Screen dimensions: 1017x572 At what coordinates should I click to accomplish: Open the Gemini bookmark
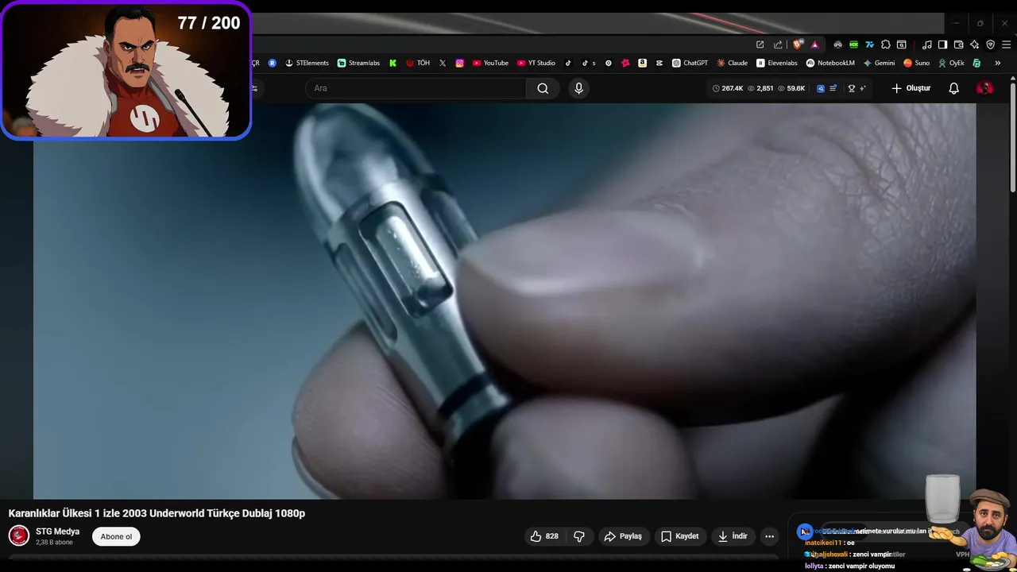click(879, 63)
